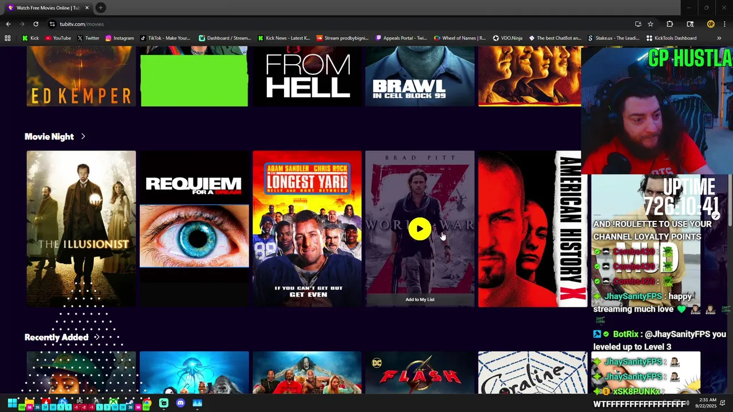Open the tab search icon in toolbar

click(690, 24)
